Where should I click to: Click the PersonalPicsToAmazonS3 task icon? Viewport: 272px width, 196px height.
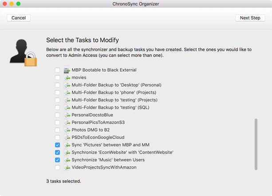(67, 122)
